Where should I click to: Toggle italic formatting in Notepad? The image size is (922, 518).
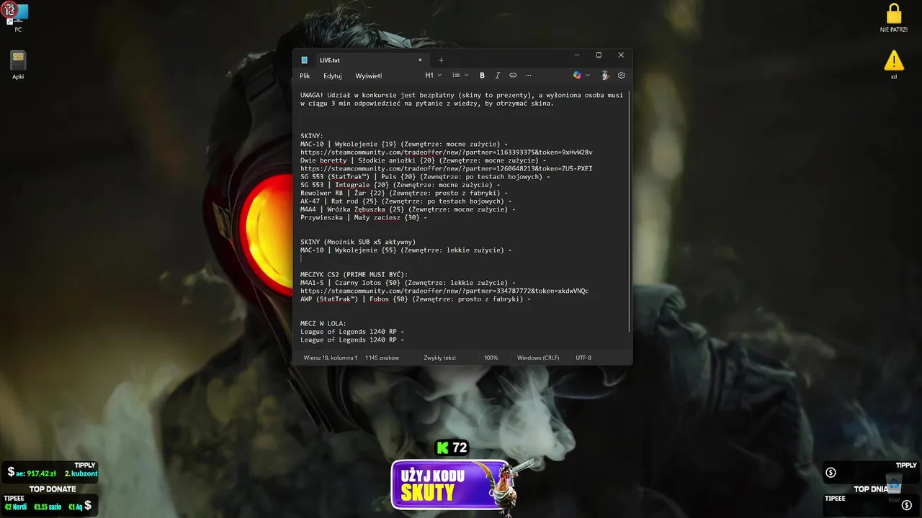[497, 76]
